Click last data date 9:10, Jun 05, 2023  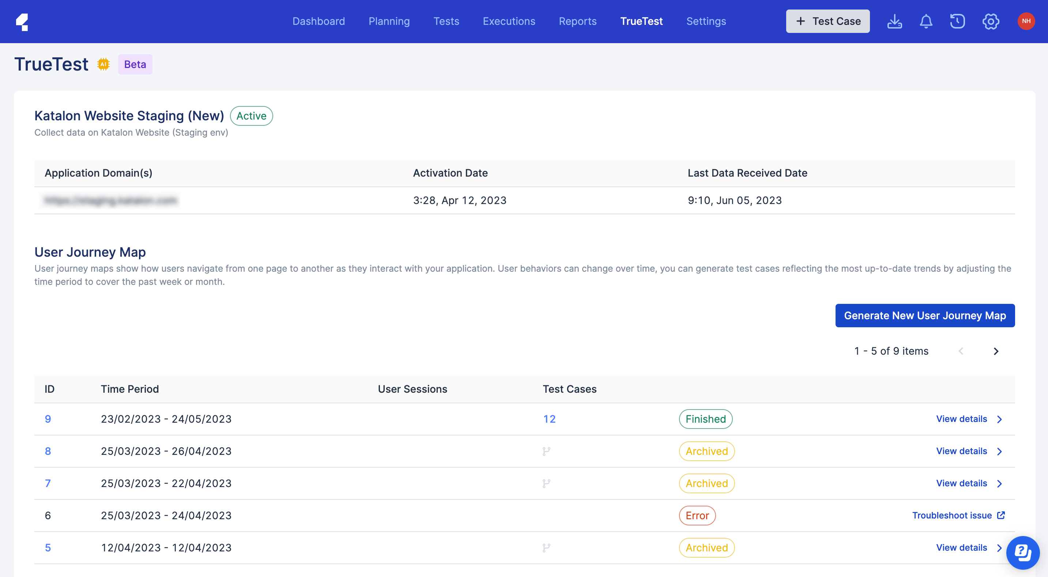[x=735, y=201]
